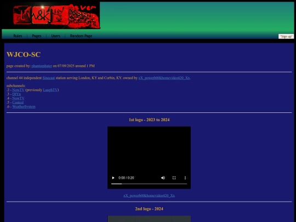Screen dimensions: 296x222
Task: Open the Pages menu item
Action: (x=37, y=36)
